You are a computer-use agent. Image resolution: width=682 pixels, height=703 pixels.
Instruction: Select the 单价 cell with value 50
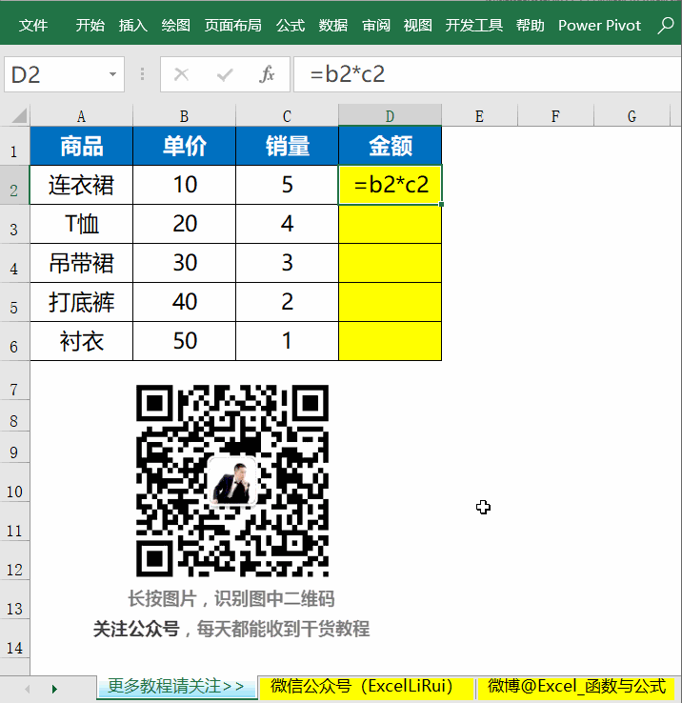pyautogui.click(x=184, y=341)
